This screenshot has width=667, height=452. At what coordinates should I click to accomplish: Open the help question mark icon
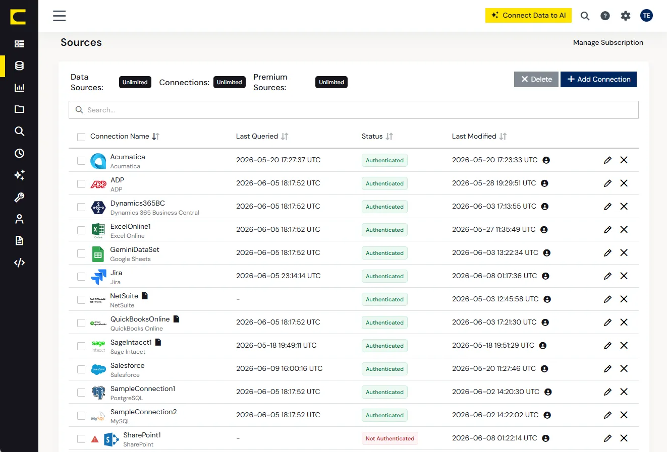point(605,16)
